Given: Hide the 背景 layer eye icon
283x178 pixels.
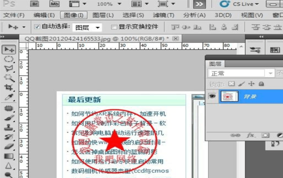Looking at the screenshot, I should (212, 96).
